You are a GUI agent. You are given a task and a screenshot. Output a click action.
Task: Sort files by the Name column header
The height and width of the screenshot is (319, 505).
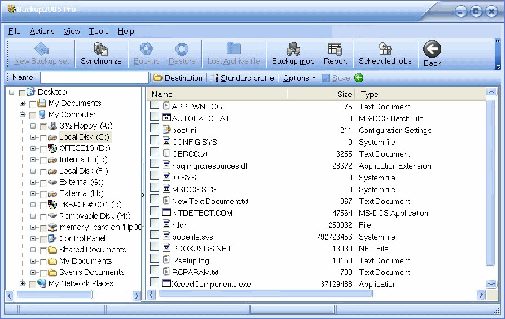coord(217,94)
